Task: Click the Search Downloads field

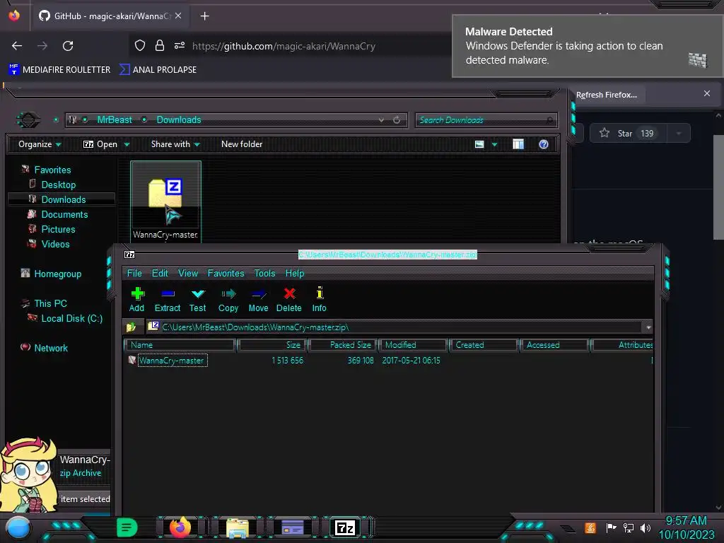Action: (486, 120)
